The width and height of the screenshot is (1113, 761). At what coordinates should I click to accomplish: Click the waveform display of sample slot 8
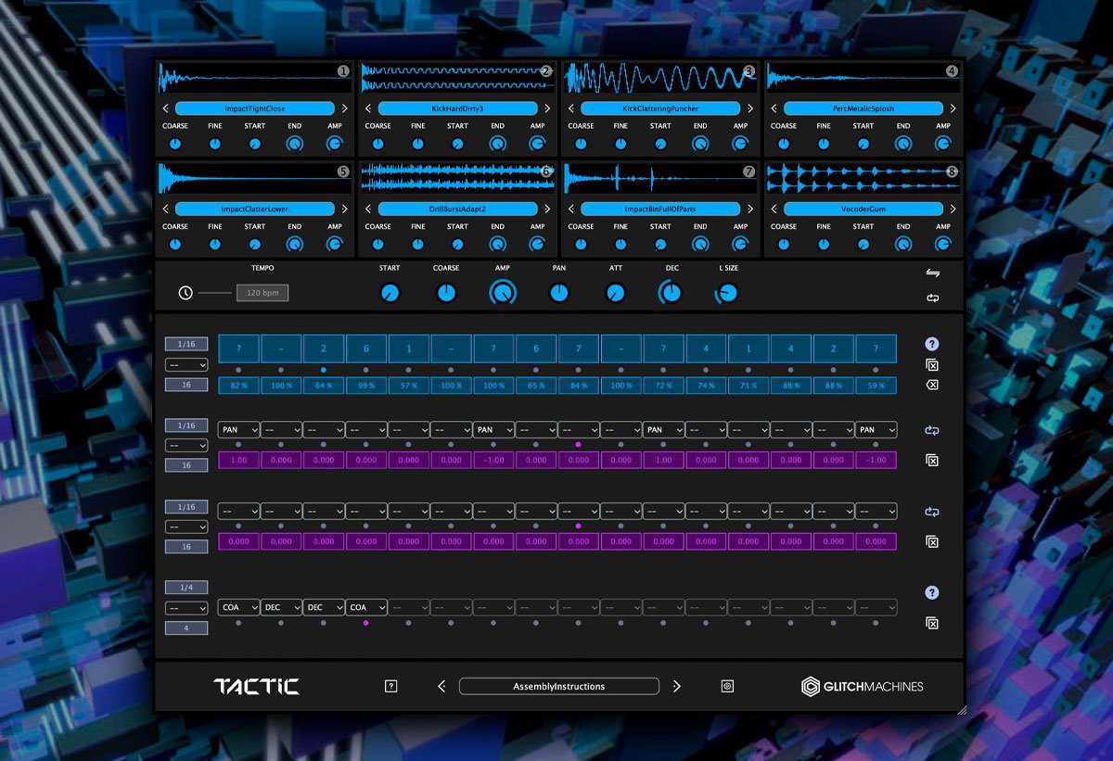coord(864,178)
